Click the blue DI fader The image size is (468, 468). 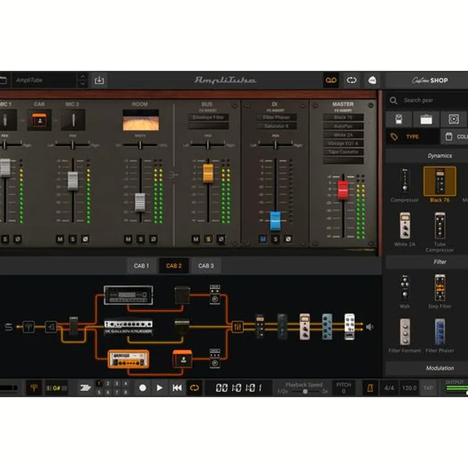275,221
